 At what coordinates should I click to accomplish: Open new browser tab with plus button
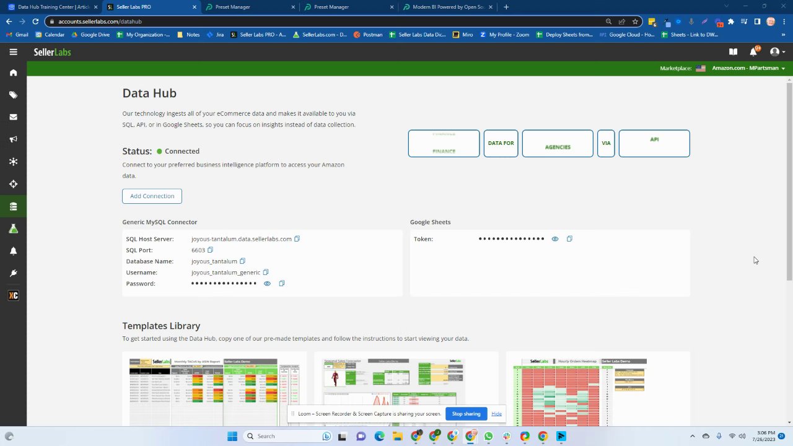(x=506, y=7)
